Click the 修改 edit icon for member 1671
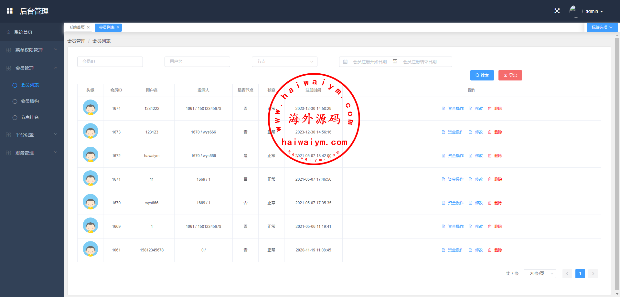The height and width of the screenshot is (297, 620). [x=471, y=179]
